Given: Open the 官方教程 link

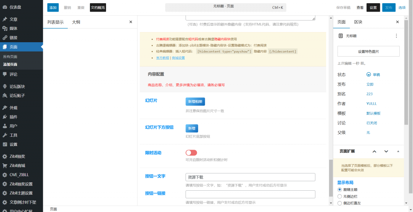Looking at the screenshot, I should click(x=163, y=58).
